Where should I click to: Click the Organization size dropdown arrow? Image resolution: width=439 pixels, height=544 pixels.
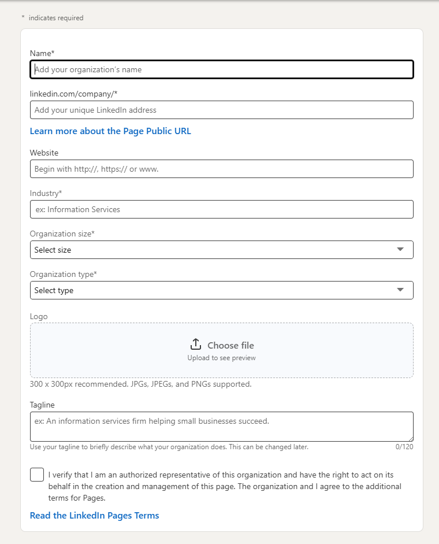[x=400, y=249]
